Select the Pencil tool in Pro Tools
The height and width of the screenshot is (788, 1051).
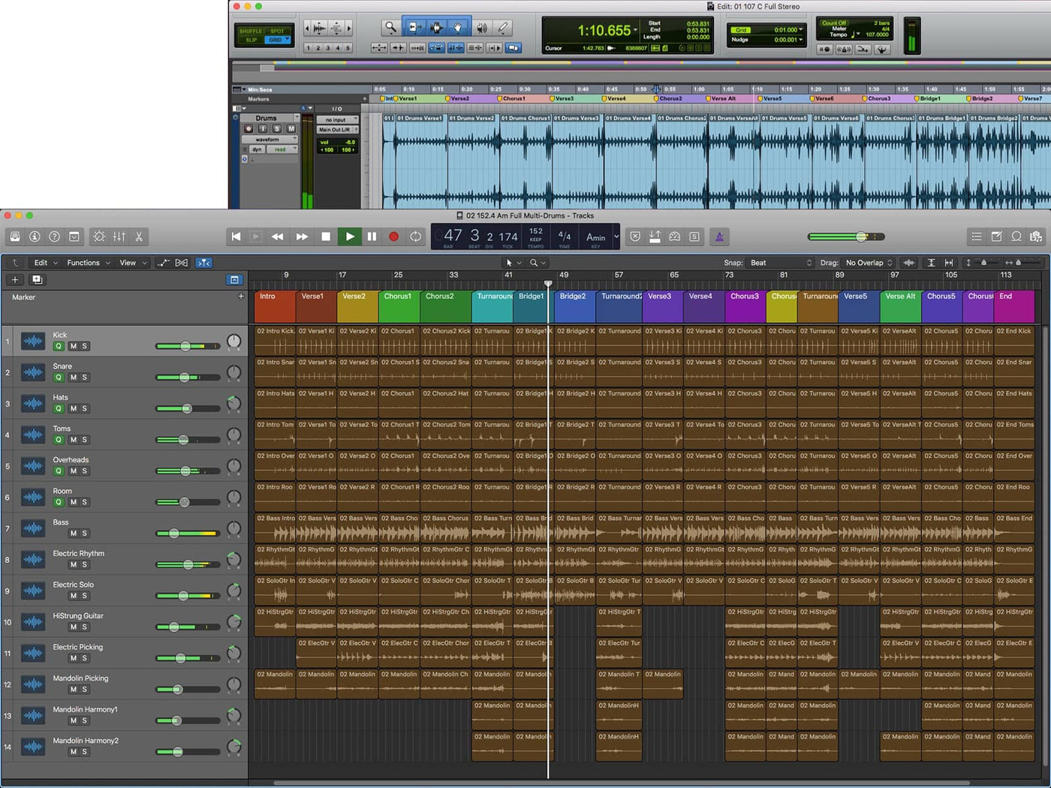click(x=503, y=28)
